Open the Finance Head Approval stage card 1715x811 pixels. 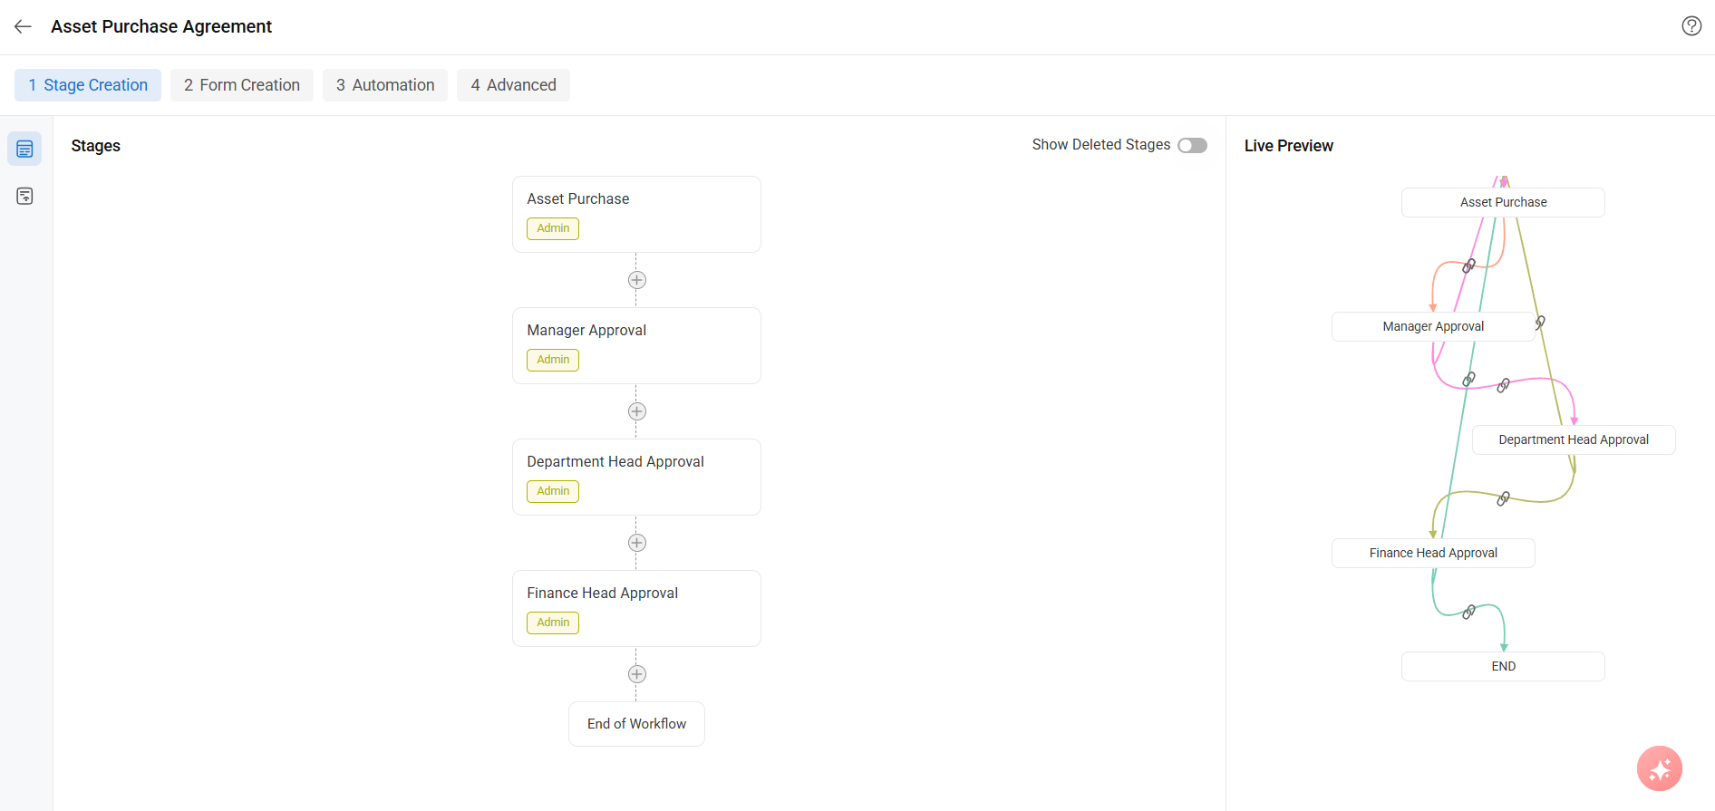tap(636, 594)
